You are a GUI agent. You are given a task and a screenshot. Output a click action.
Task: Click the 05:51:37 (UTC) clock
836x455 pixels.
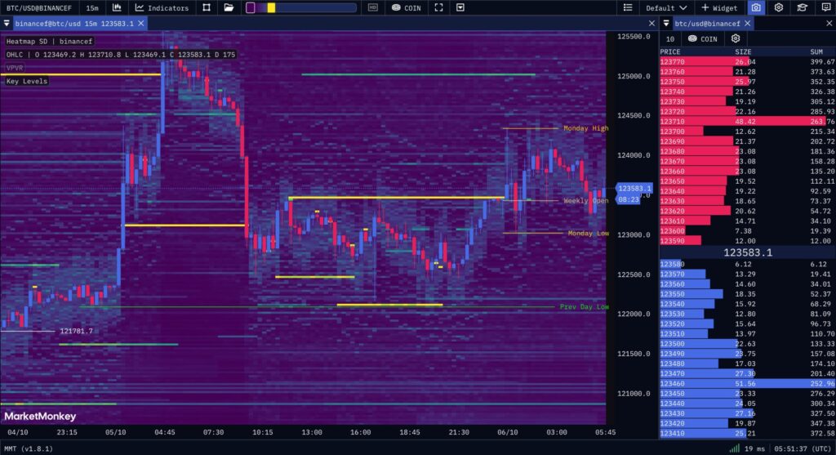803,448
